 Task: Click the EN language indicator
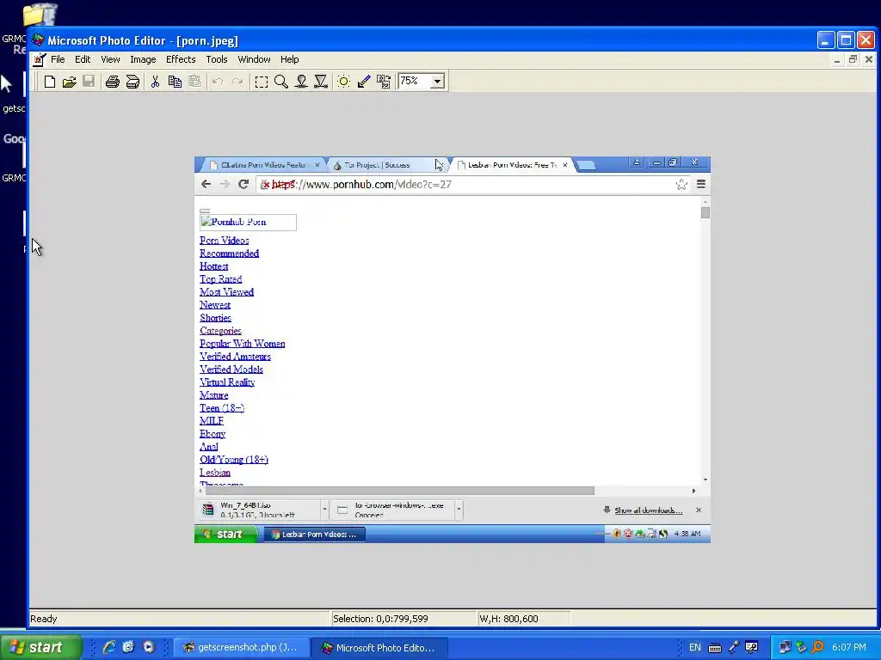pyautogui.click(x=695, y=647)
